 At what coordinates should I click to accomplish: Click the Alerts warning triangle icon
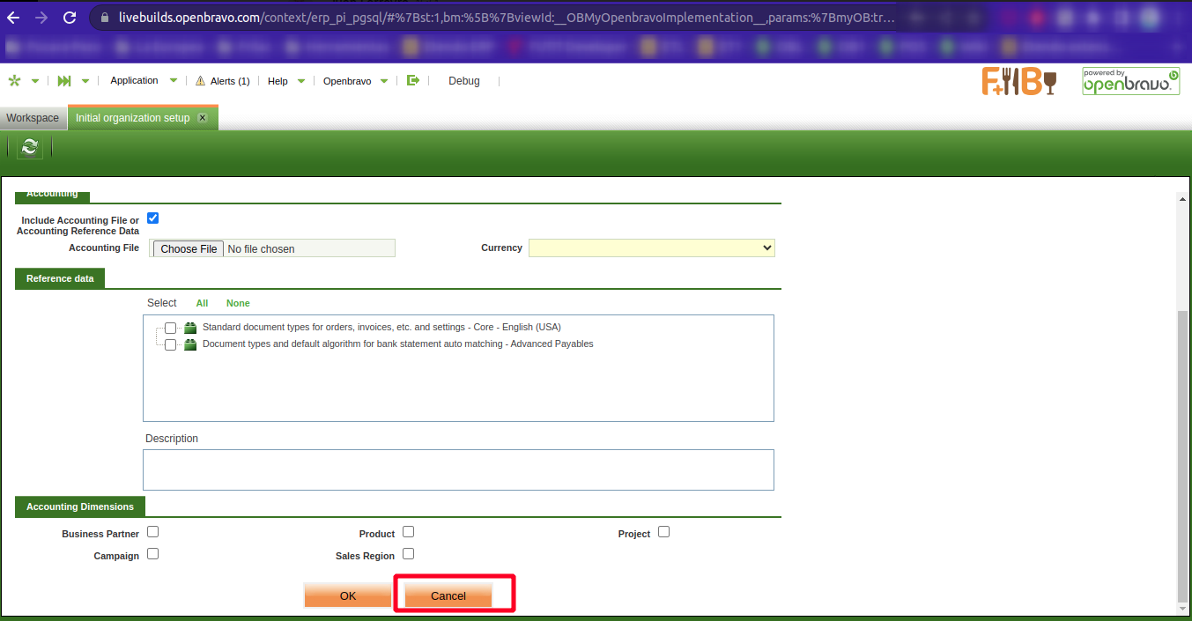[x=200, y=81]
